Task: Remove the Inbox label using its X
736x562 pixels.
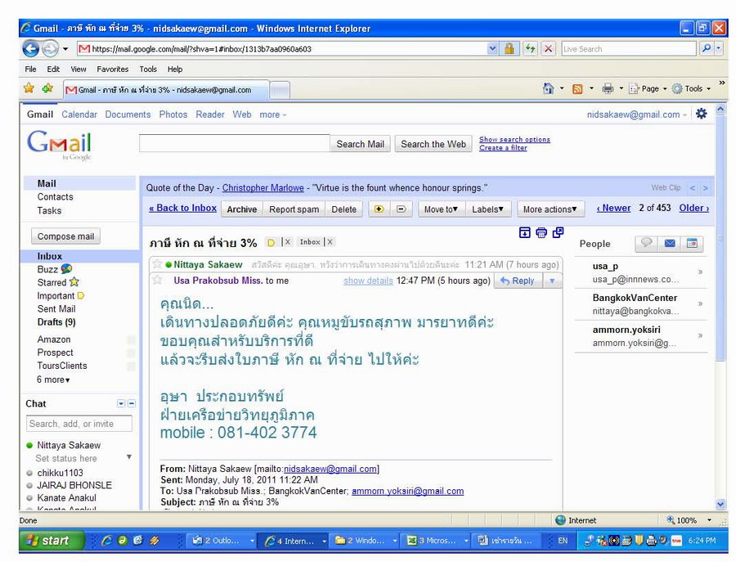Action: 330,242
